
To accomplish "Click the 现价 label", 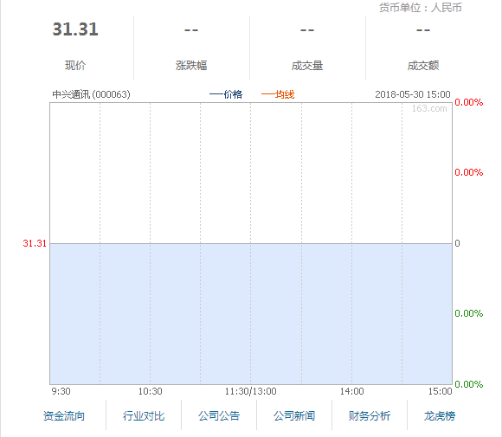I will (75, 65).
